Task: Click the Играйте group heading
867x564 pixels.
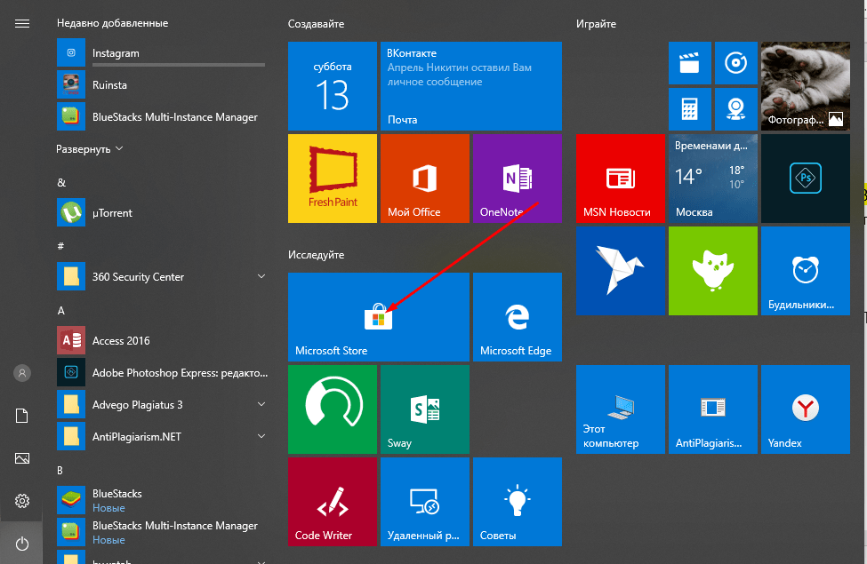Action: 596,24
